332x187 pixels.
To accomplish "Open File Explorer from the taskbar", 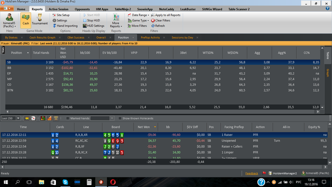I will [x=41, y=182].
